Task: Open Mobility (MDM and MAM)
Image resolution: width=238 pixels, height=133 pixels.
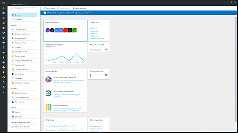Action: point(24,60)
